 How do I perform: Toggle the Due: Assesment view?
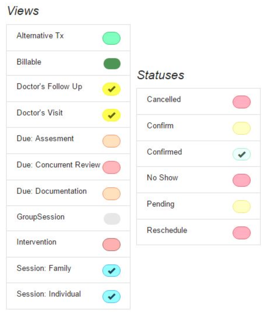tap(111, 141)
